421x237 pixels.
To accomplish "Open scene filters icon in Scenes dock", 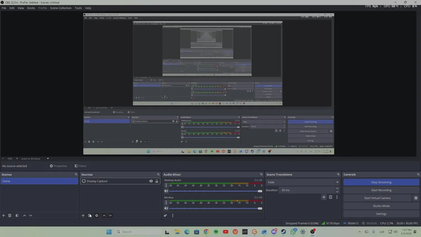I will [17, 216].
